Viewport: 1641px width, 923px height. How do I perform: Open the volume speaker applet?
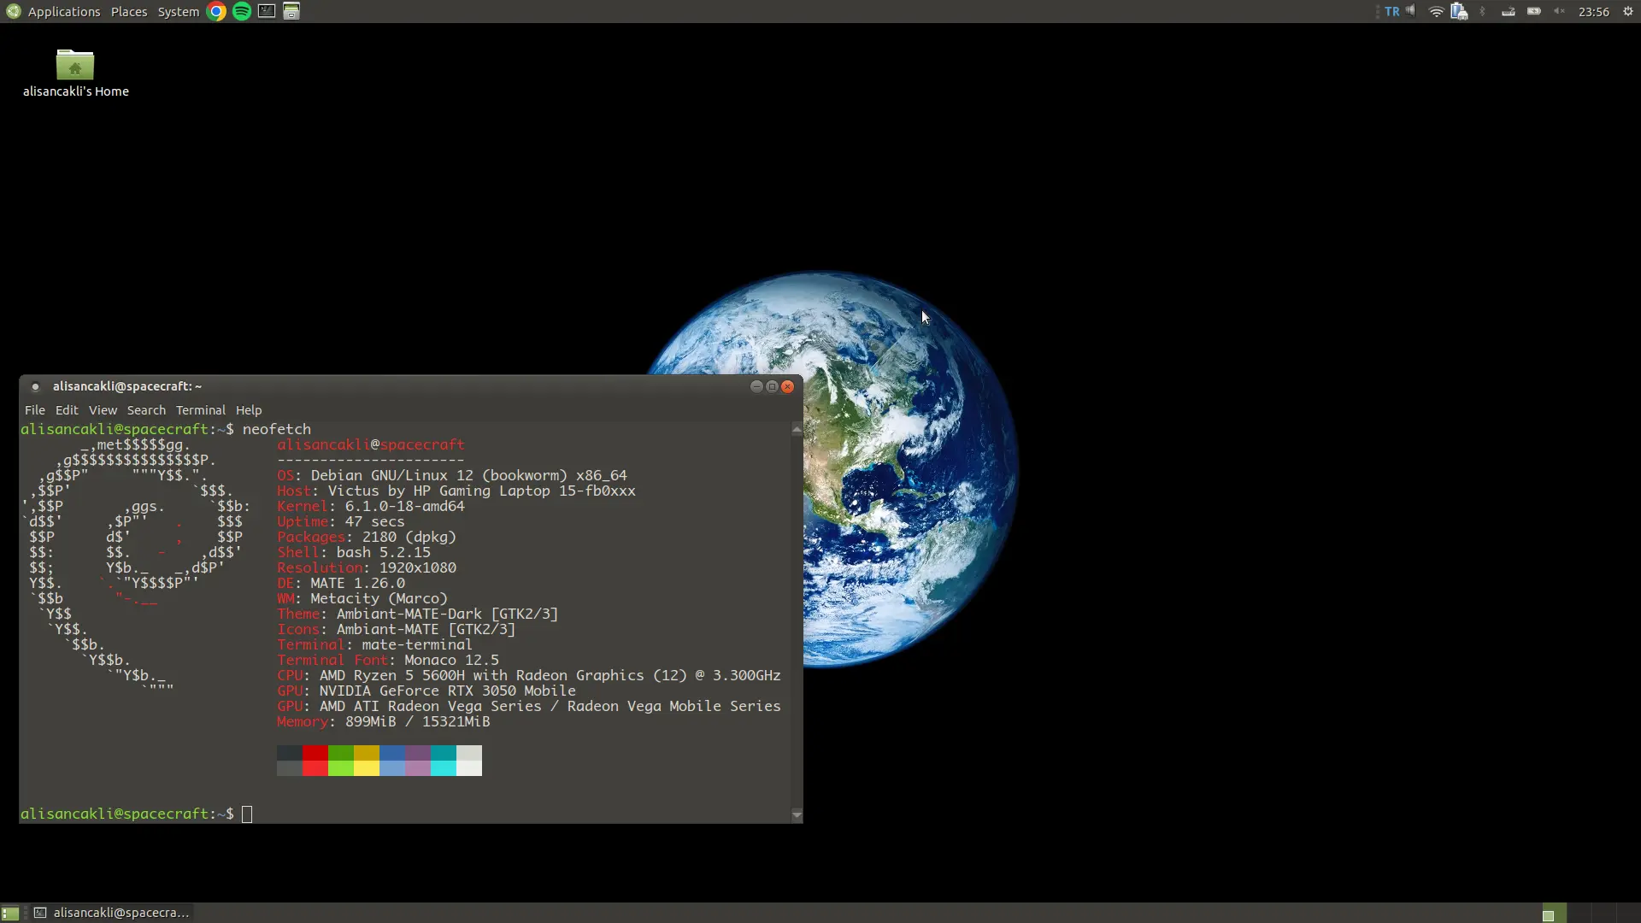(x=1410, y=11)
